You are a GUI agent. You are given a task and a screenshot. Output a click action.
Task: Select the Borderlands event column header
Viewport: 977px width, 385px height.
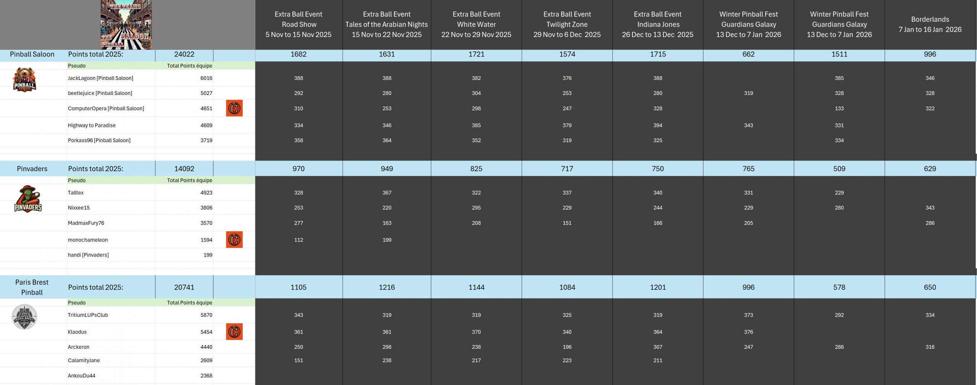pyautogui.click(x=930, y=24)
